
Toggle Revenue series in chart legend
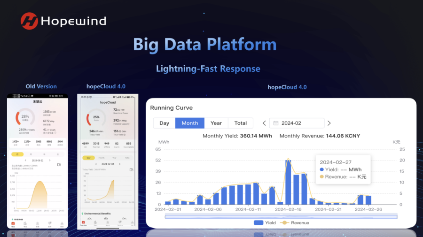coord(294,223)
